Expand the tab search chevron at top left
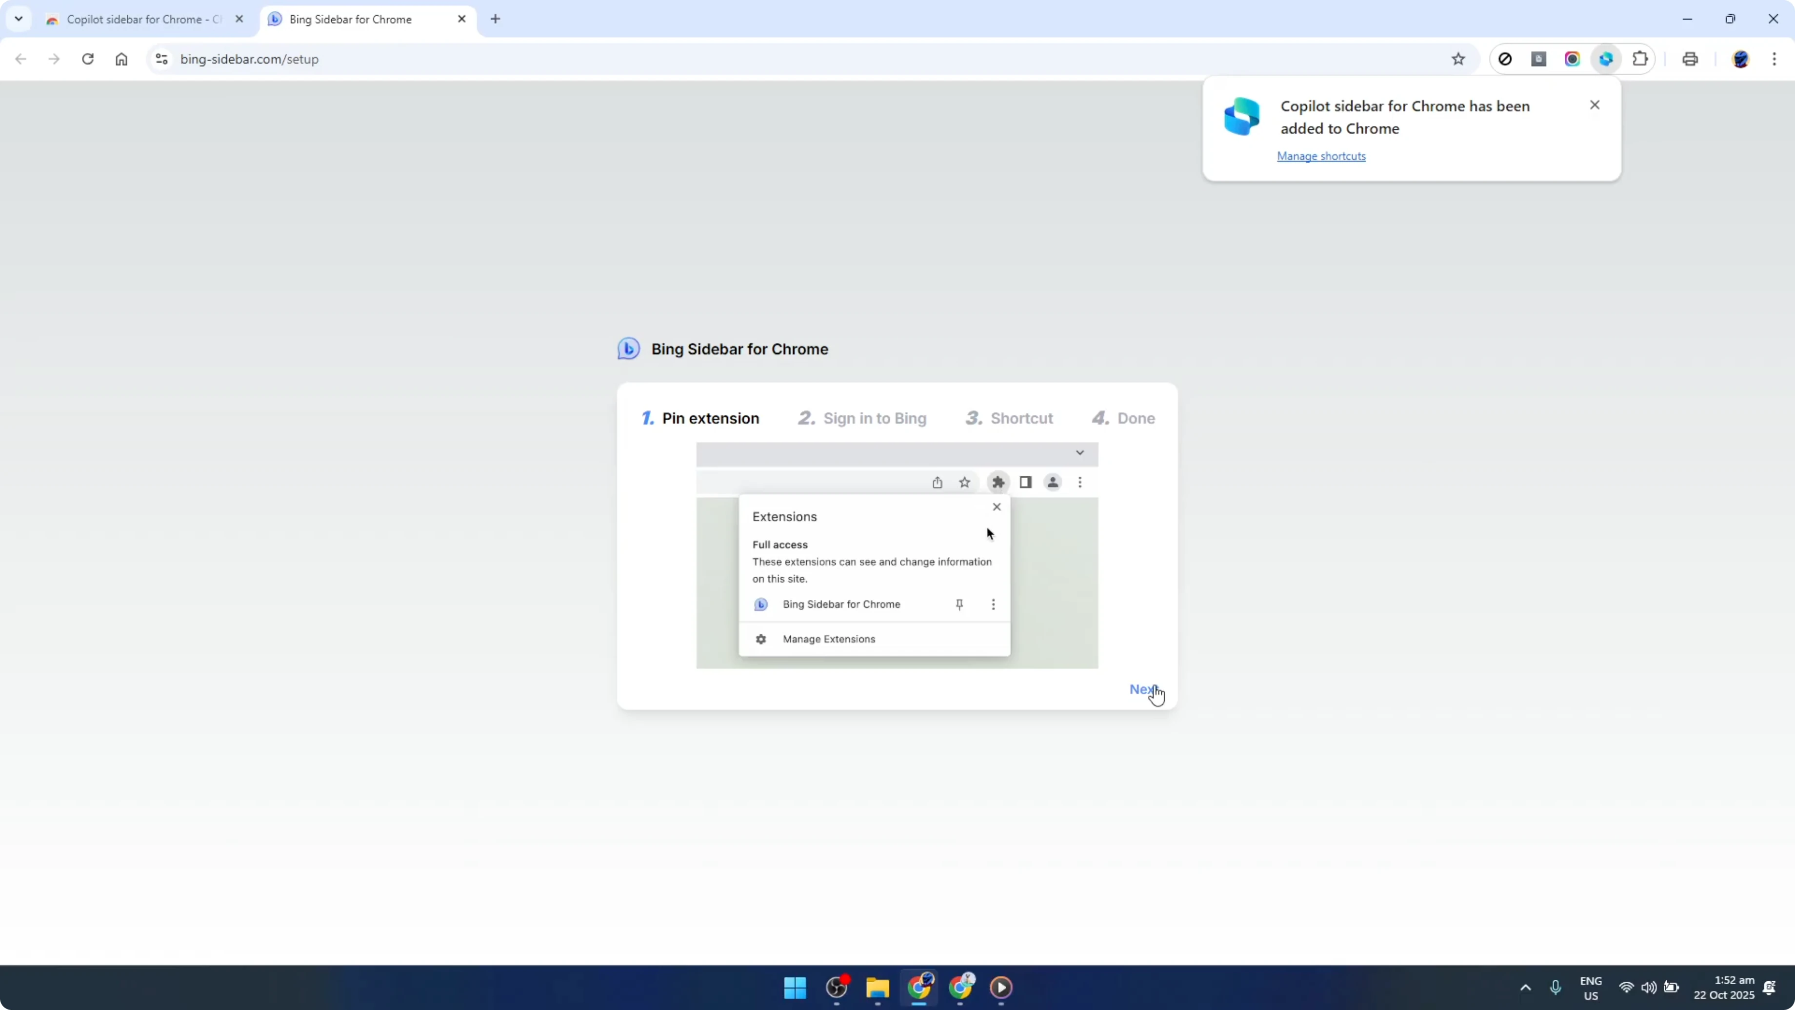The width and height of the screenshot is (1795, 1010). click(19, 19)
